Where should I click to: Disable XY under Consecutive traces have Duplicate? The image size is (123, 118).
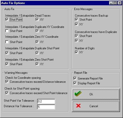76,41
